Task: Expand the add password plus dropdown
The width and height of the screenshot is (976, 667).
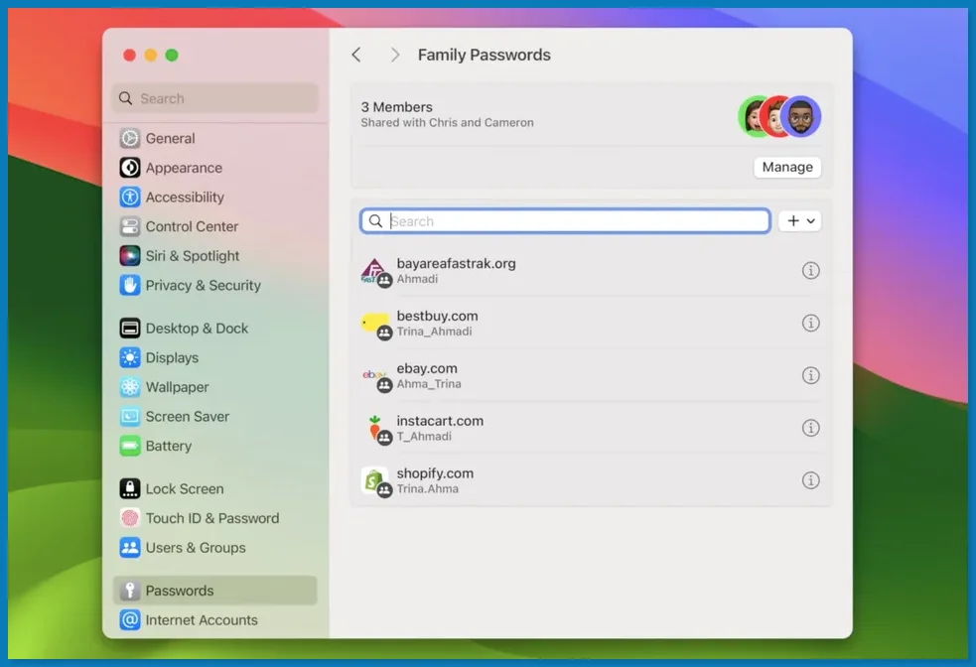Action: tap(799, 221)
